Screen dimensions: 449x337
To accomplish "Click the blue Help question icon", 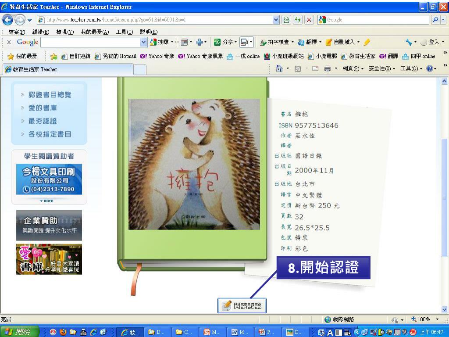I will coord(430,68).
